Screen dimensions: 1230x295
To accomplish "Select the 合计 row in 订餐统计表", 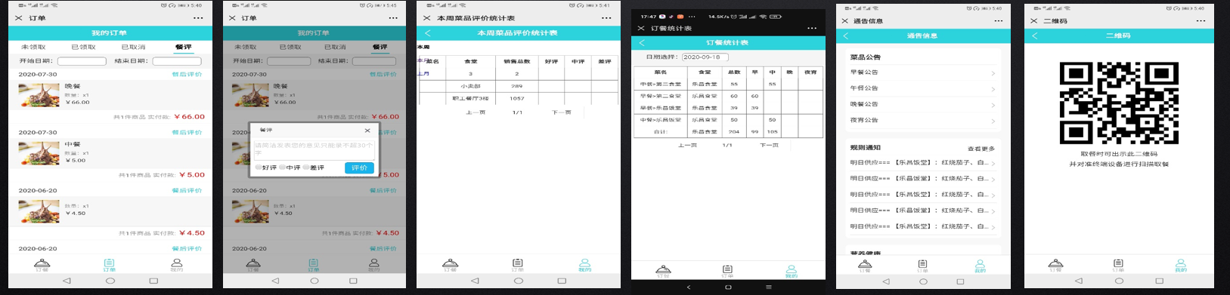I will click(x=728, y=131).
